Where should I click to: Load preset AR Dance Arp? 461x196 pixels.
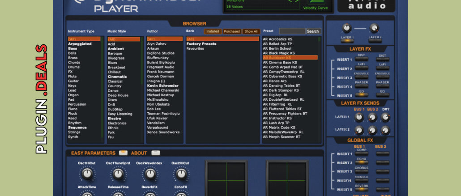[275, 81]
